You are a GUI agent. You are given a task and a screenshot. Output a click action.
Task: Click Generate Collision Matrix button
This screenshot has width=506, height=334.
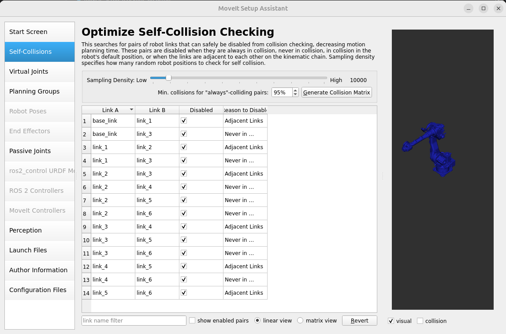tap(337, 92)
